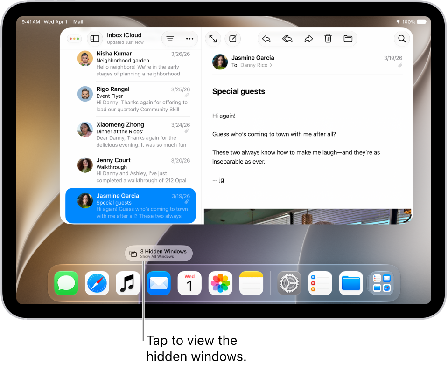Launch Messages from the Dock
This screenshot has width=448, height=370.
[x=66, y=283]
